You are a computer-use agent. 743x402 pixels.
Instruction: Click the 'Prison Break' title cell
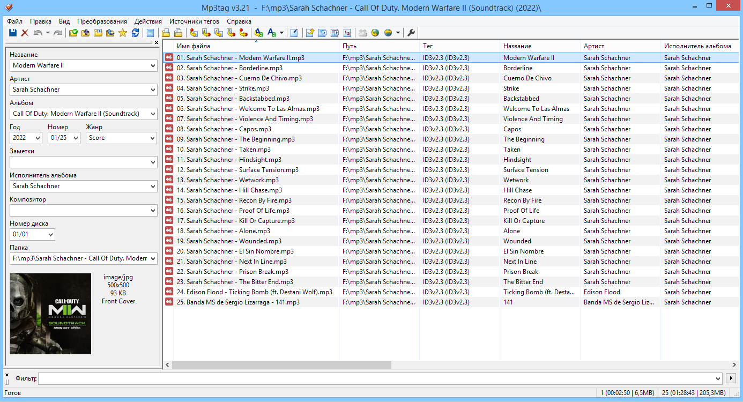coord(521,272)
